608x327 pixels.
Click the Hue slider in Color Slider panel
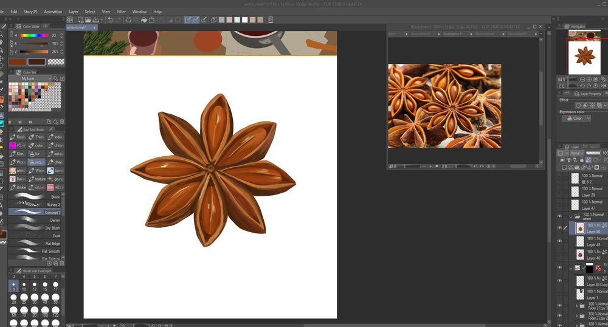click(33, 36)
